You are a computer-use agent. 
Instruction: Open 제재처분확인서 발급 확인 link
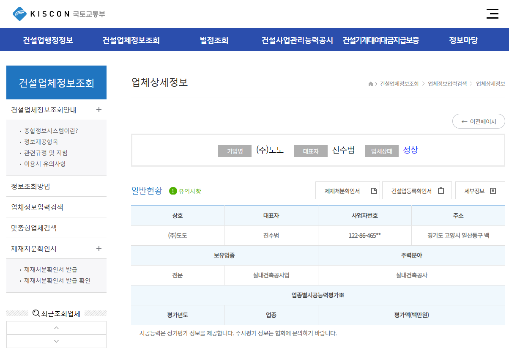coord(57,280)
